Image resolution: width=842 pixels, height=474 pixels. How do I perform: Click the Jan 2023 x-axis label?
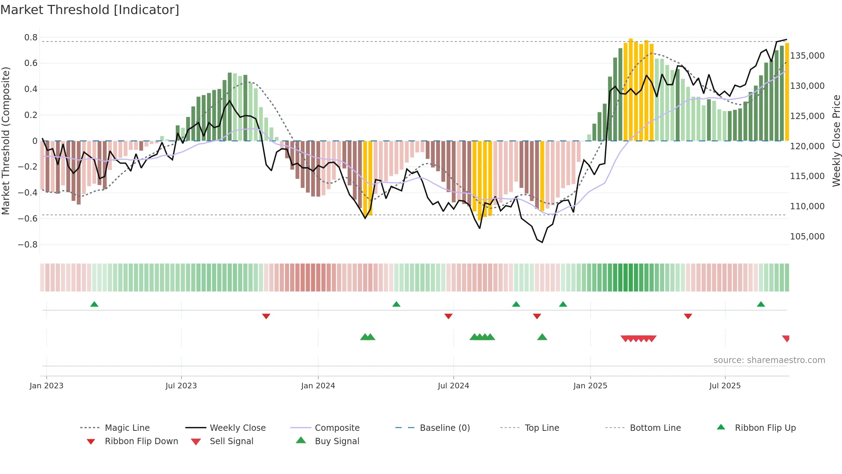click(47, 386)
